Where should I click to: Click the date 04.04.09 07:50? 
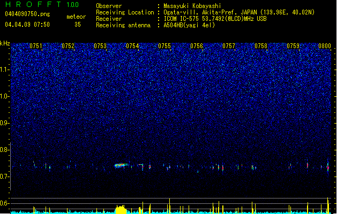[x=27, y=25]
